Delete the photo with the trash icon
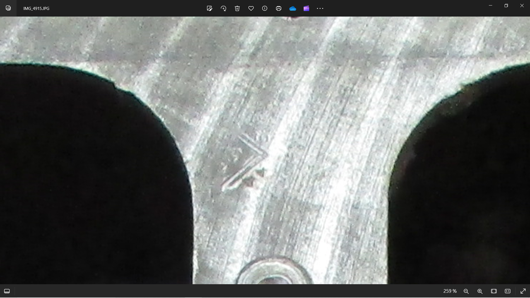Viewport: 530px width, 298px height. pos(237,8)
